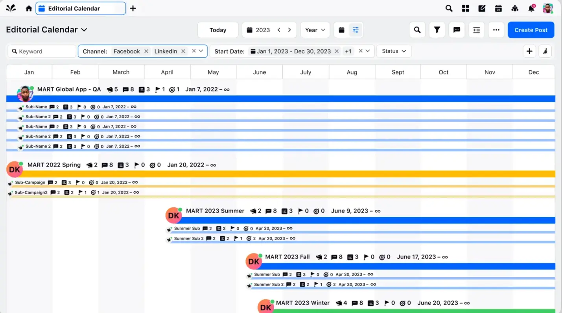Click the comment count on MART 2022 Spring
The width and height of the screenshot is (562, 313).
107,165
